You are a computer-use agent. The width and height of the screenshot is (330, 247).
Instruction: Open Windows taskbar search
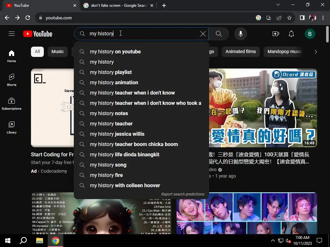(23, 241)
